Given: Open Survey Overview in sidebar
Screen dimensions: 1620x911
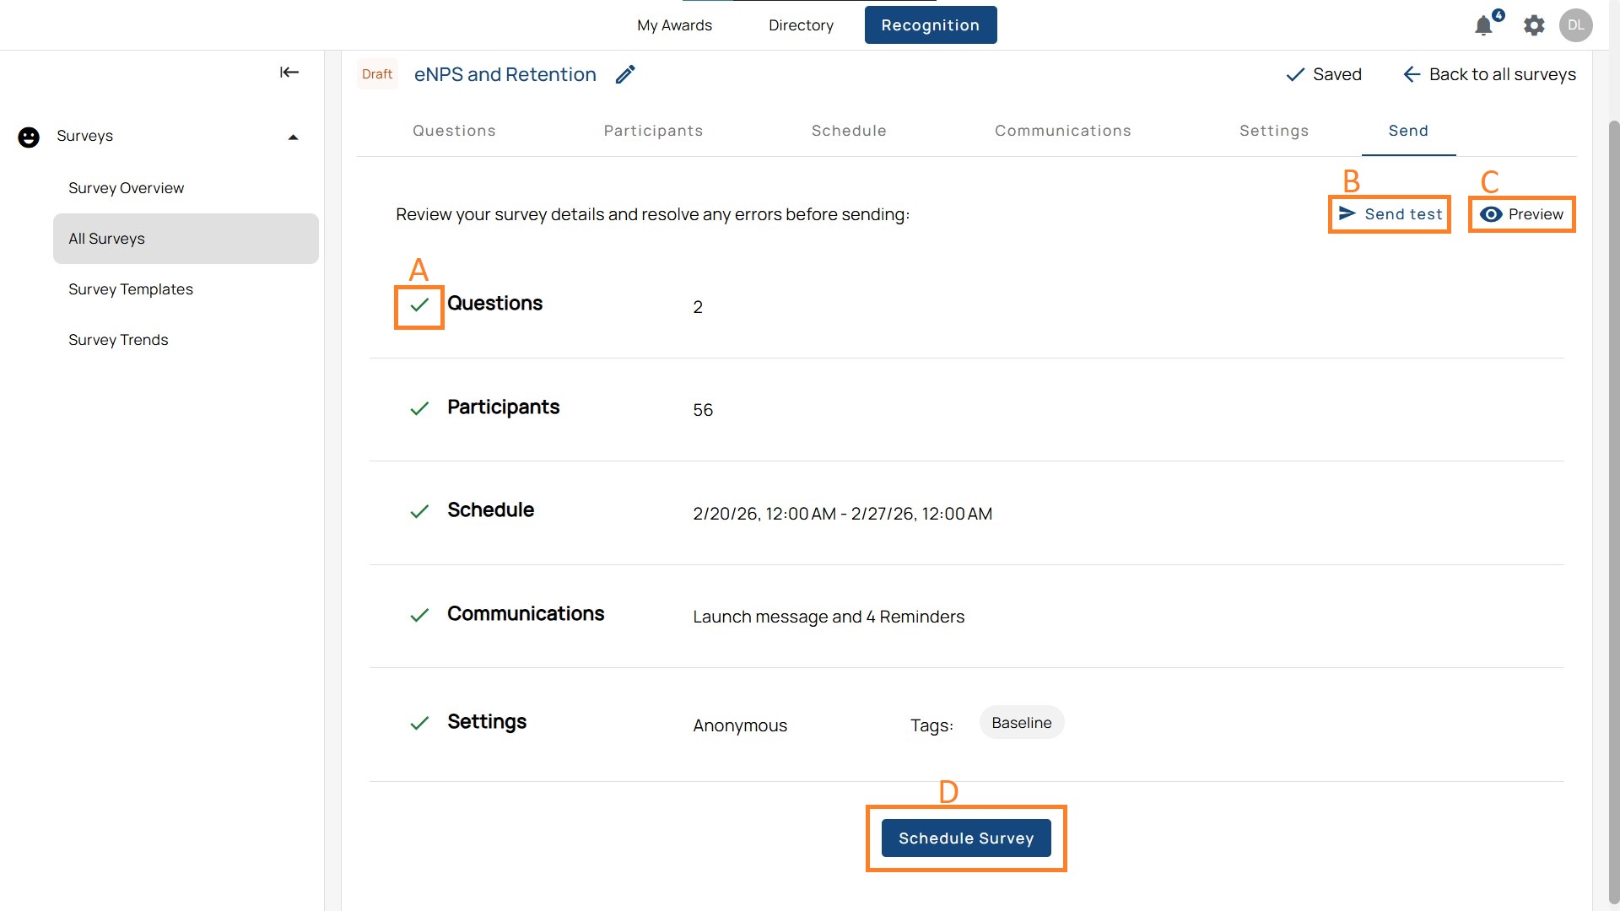Looking at the screenshot, I should coord(186,188).
